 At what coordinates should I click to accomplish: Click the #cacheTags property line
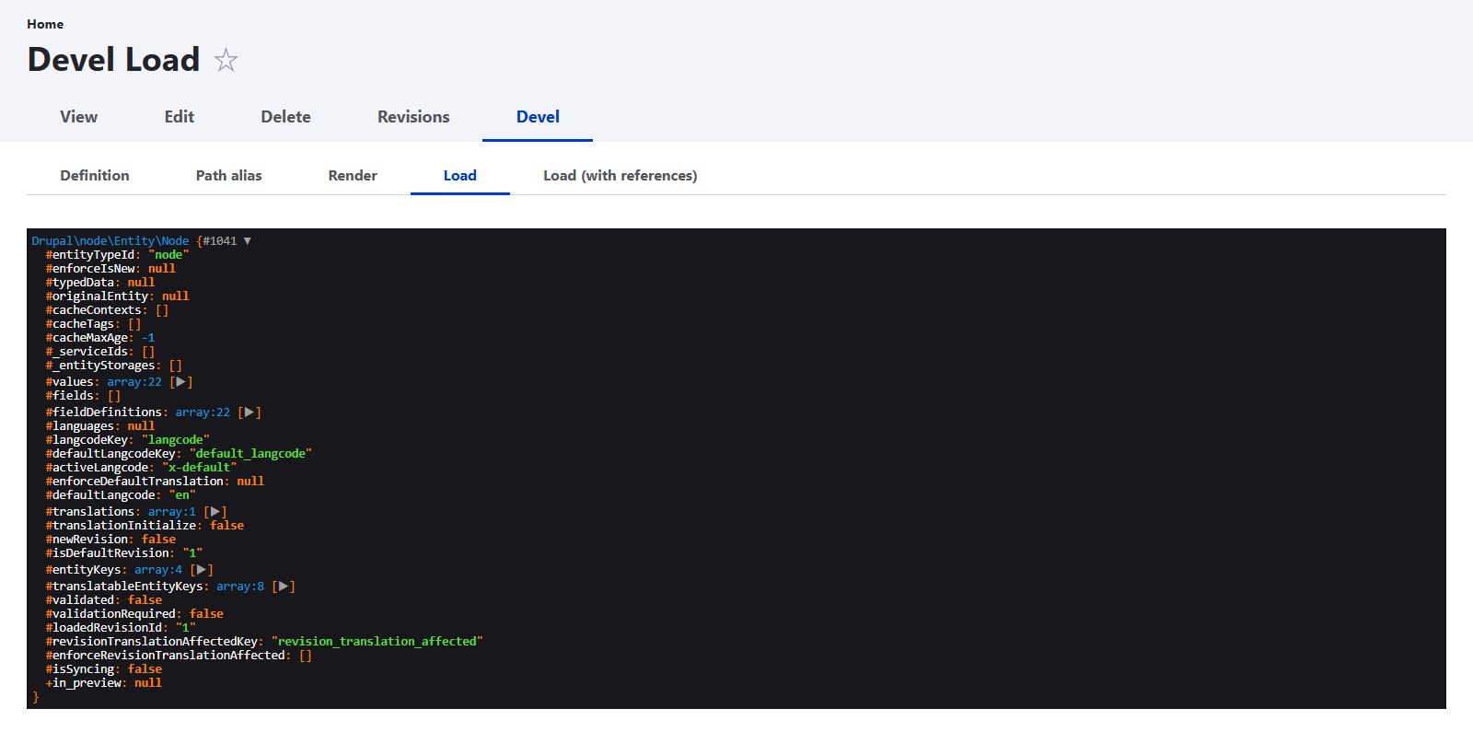click(93, 324)
